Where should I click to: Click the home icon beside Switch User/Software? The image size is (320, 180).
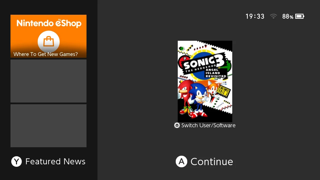click(x=177, y=125)
